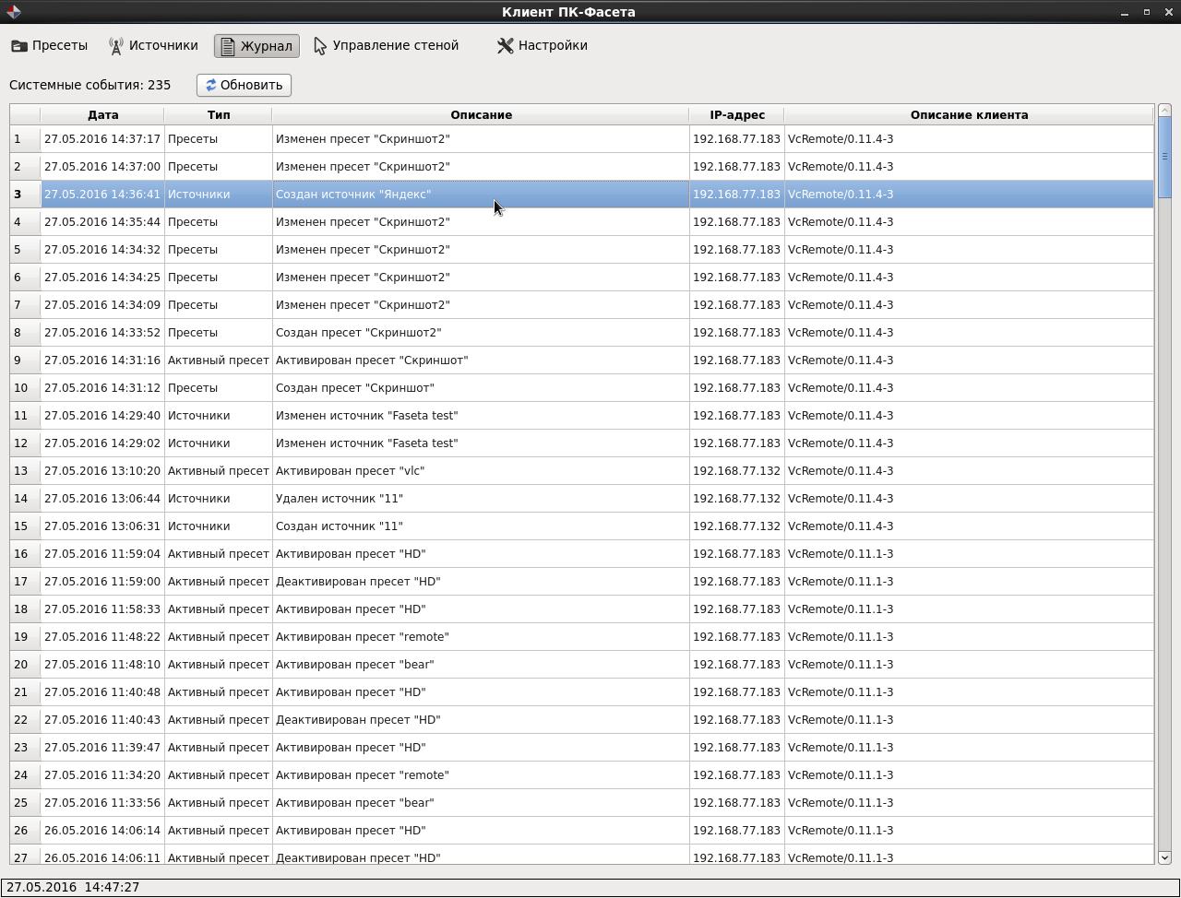The image size is (1181, 898).
Task: Click VcRemote/0.11.4-3 client cell in row 15
Action: pyautogui.click(x=969, y=526)
